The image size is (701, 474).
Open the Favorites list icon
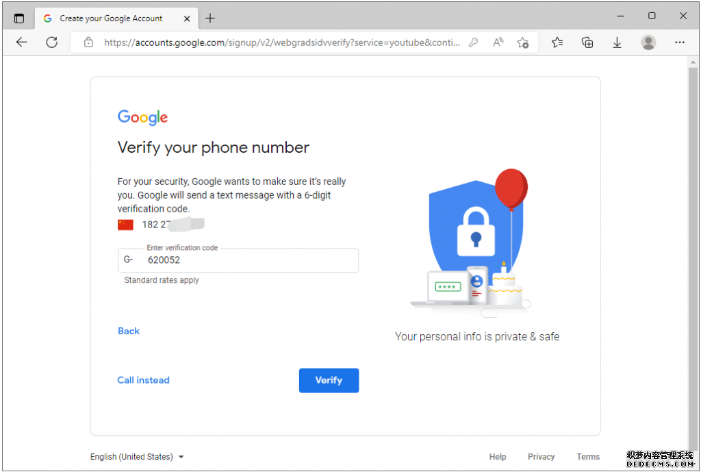point(557,42)
